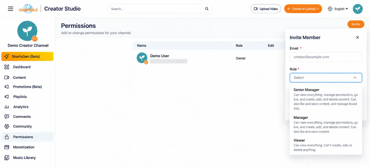Image resolution: width=370 pixels, height=168 pixels.
Task: Click the globe language icon
Action: (330, 9)
